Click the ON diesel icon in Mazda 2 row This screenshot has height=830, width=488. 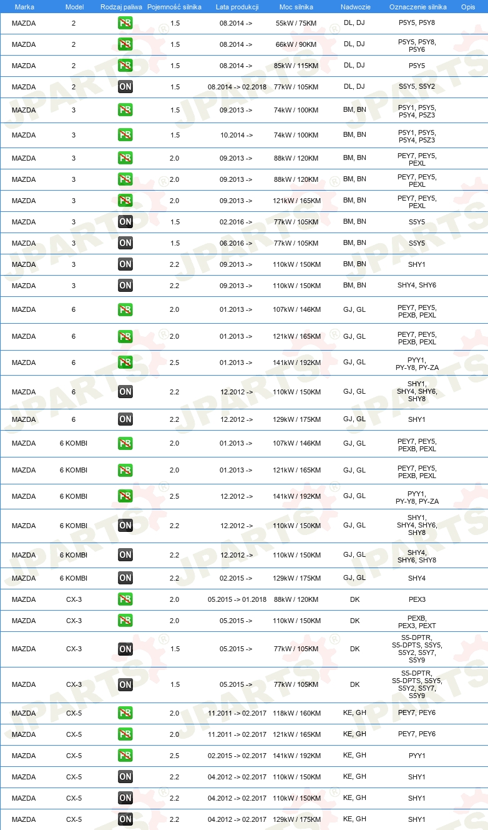(125, 87)
